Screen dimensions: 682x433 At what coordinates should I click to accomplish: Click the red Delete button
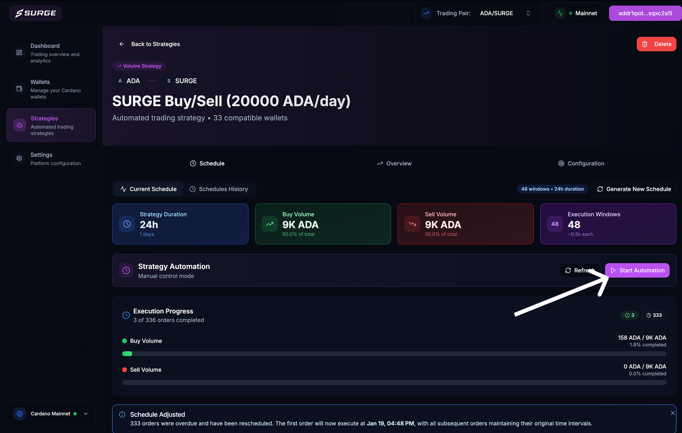click(x=656, y=44)
